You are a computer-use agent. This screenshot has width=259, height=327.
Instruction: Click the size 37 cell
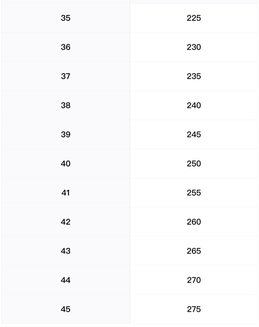65,76
